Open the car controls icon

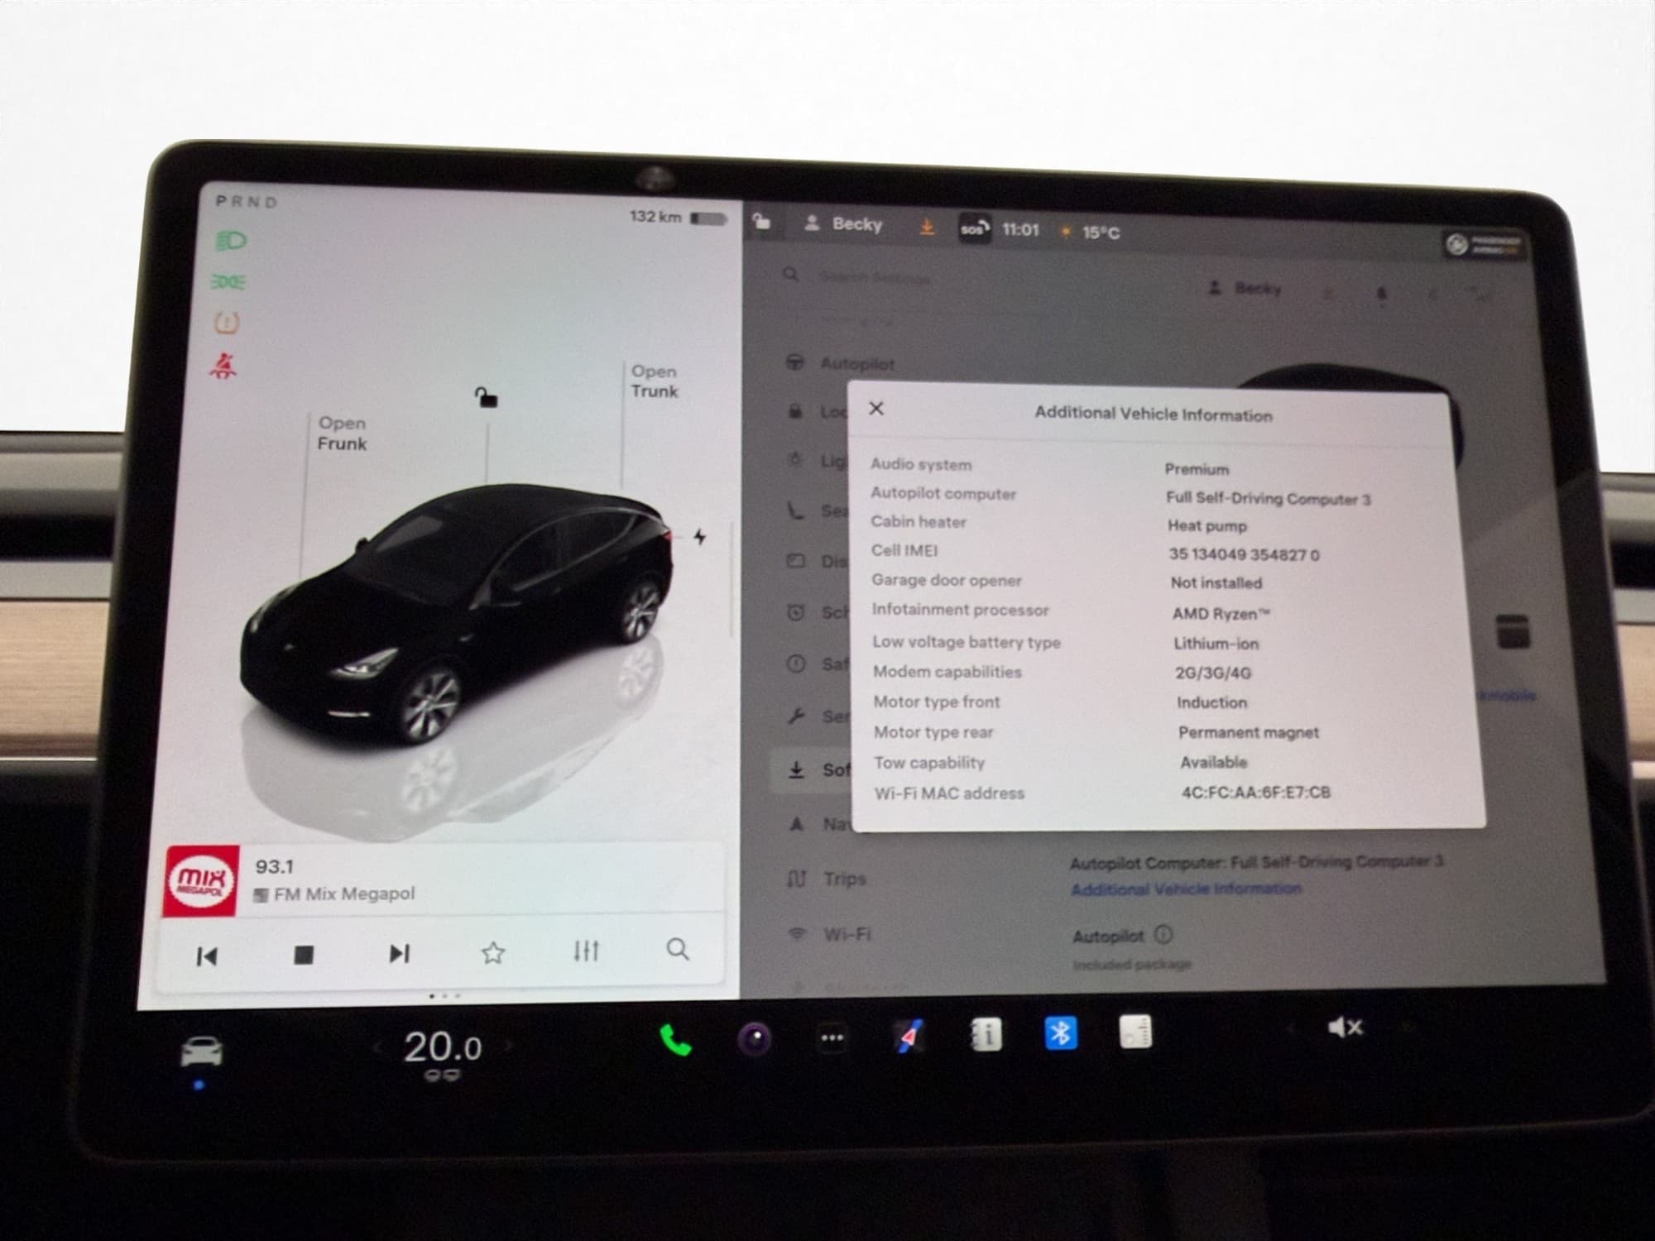(201, 1052)
